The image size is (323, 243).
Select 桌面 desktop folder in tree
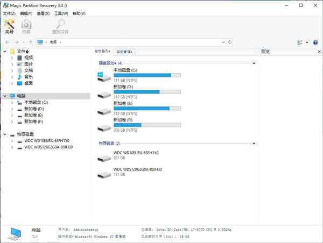[28, 83]
